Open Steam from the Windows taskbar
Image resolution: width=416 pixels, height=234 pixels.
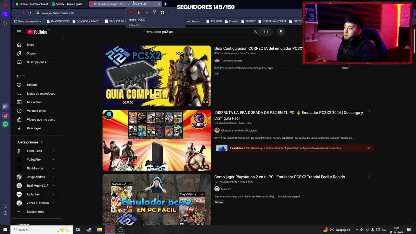click(x=89, y=230)
